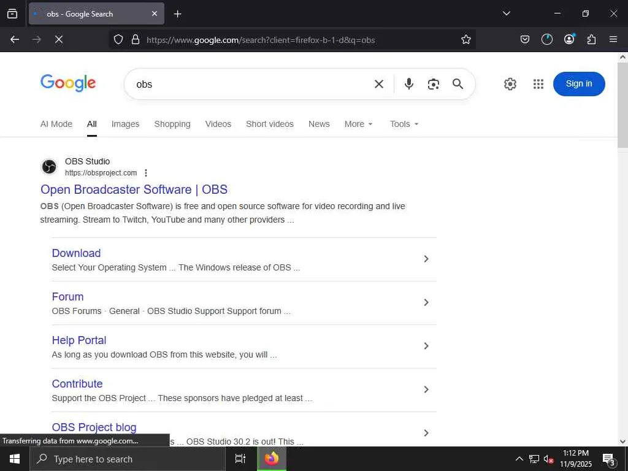This screenshot has width=628, height=471.
Task: Open the Download sitelink
Action: tap(76, 253)
